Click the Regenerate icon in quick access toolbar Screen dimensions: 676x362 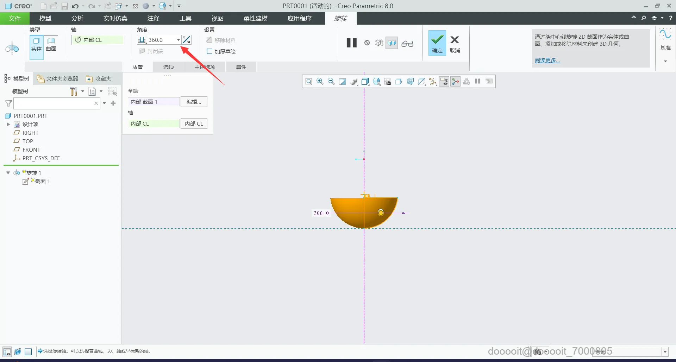(108, 6)
